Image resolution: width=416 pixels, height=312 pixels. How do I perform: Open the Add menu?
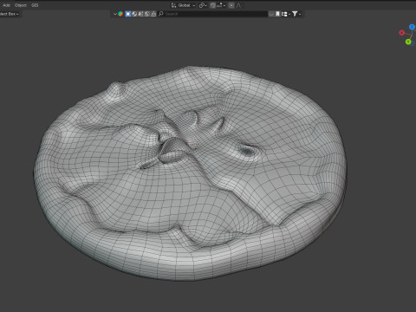coord(6,5)
